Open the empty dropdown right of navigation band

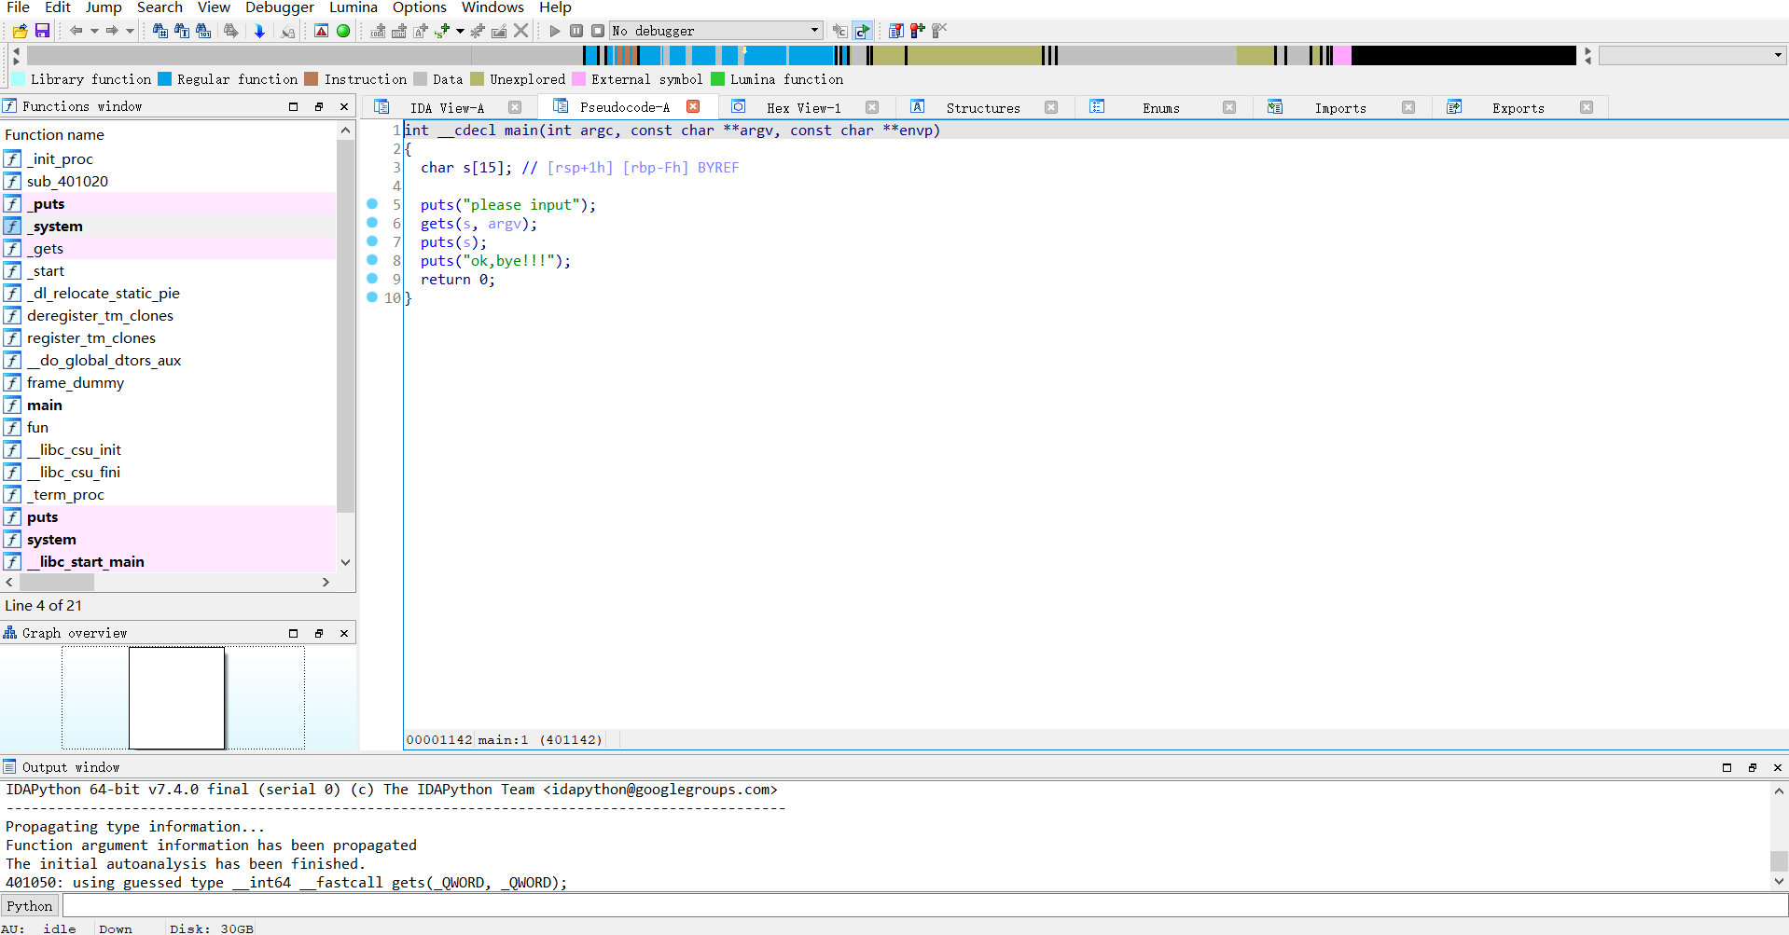tap(1692, 56)
